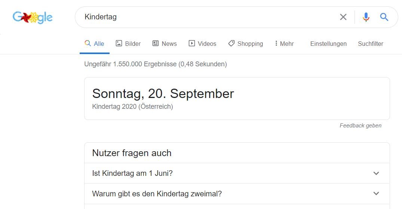Clear the search box with X icon
The height and width of the screenshot is (209, 402).
[343, 17]
